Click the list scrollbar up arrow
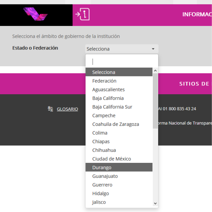 pyautogui.click(x=155, y=71)
